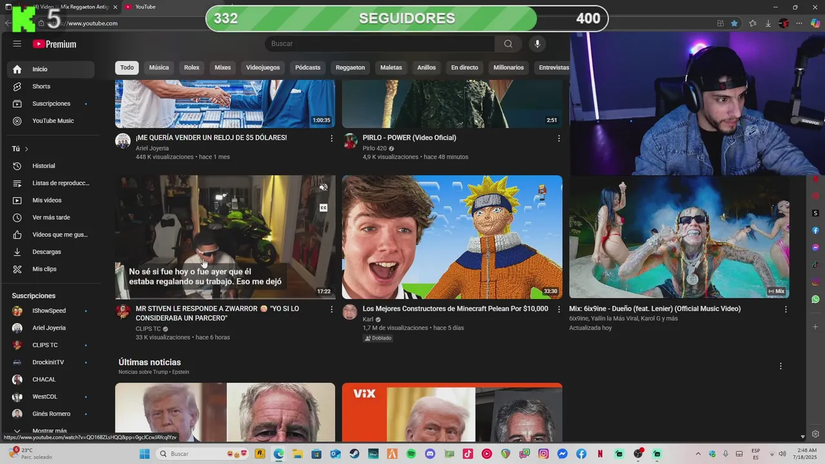Open options menu for 6ix9ine Mix
This screenshot has width=825, height=464.
(x=786, y=309)
